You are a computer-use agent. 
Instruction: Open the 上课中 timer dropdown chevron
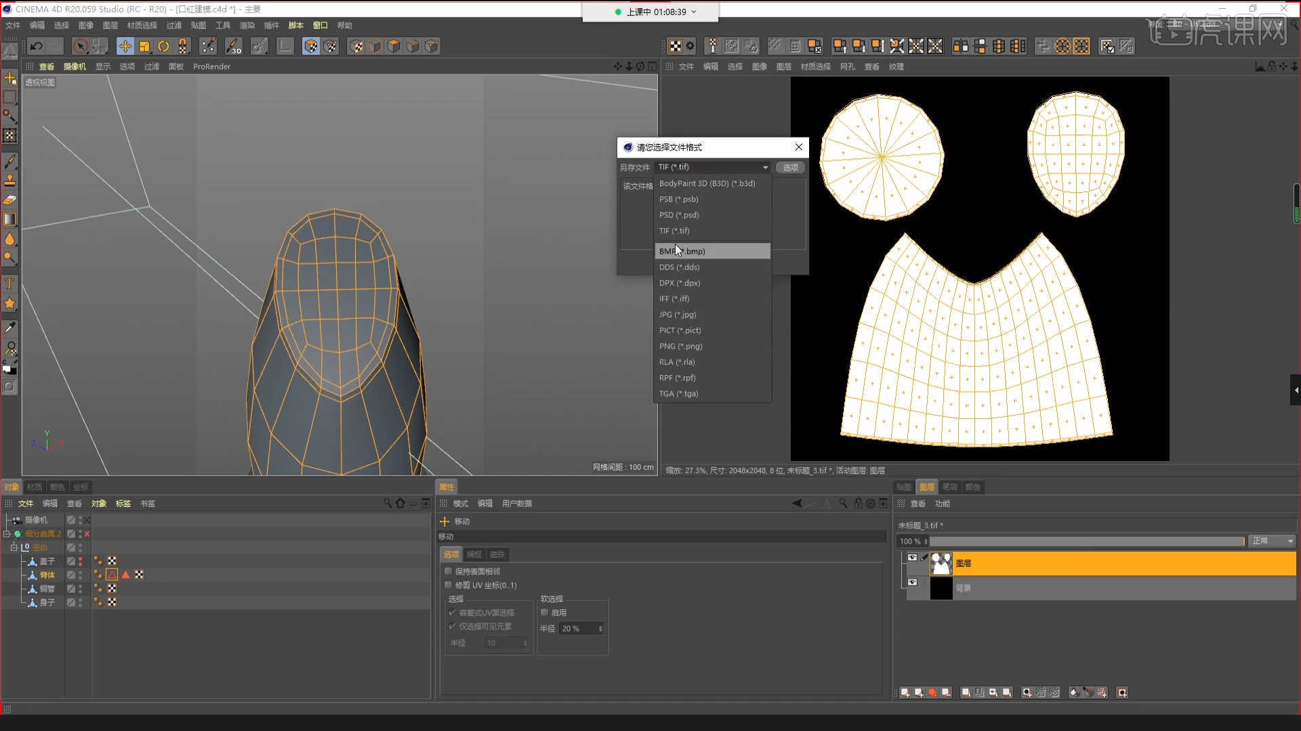coord(693,12)
